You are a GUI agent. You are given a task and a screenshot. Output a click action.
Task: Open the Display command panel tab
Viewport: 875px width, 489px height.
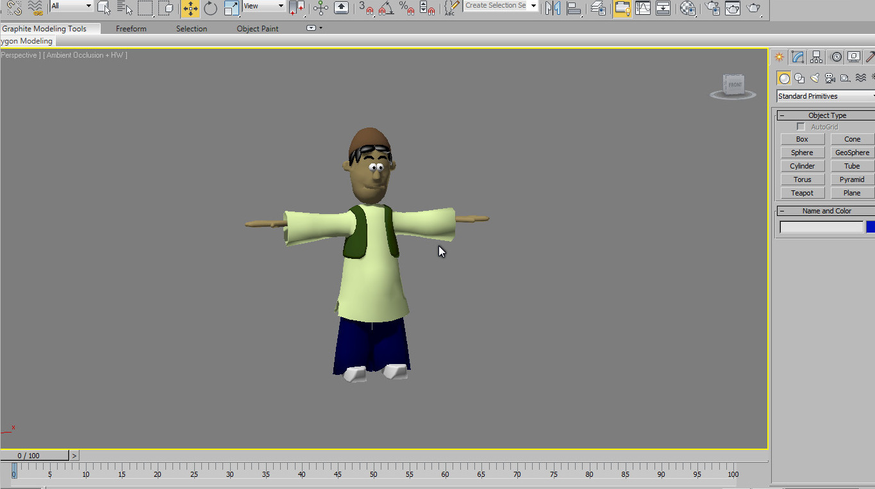[x=854, y=57]
